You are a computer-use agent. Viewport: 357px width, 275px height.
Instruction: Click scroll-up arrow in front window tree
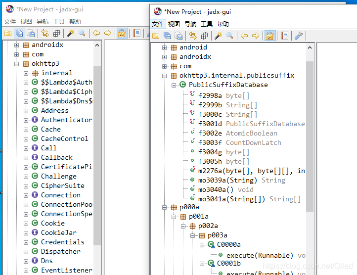pyautogui.click(x=310, y=47)
